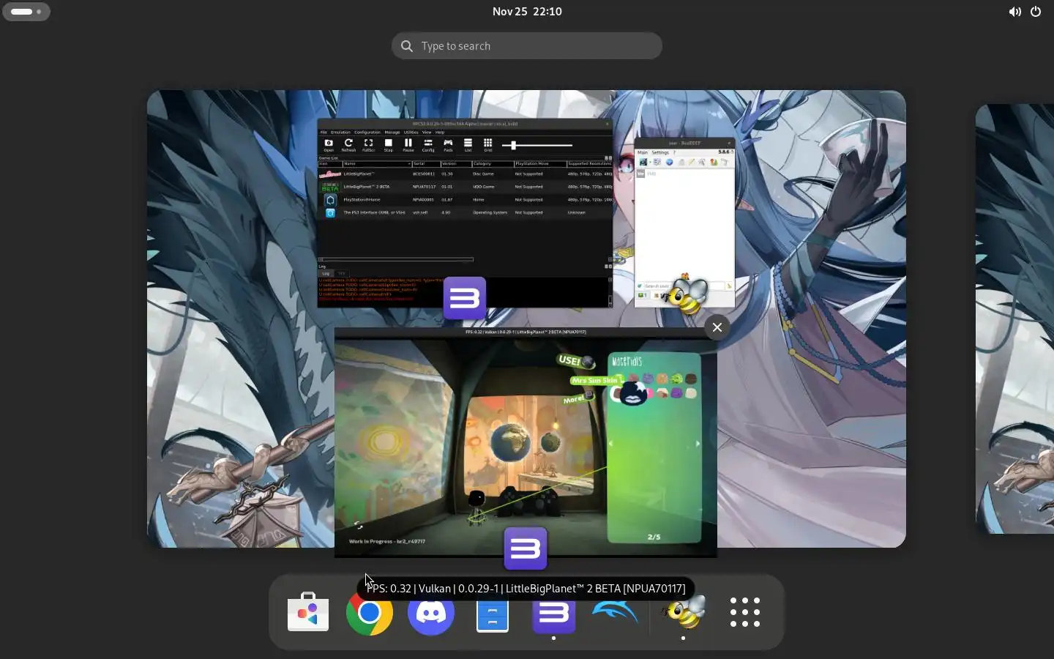The width and height of the screenshot is (1054, 659).
Task: Open the Manage menu in RPCS3
Action: tap(392, 133)
